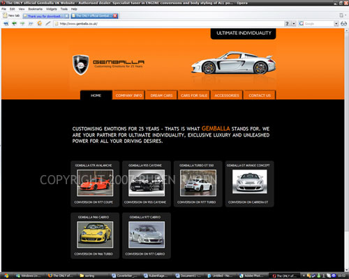Screen dimensions: 349x279
Task: Open the Windows Start button
Action: [6, 276]
